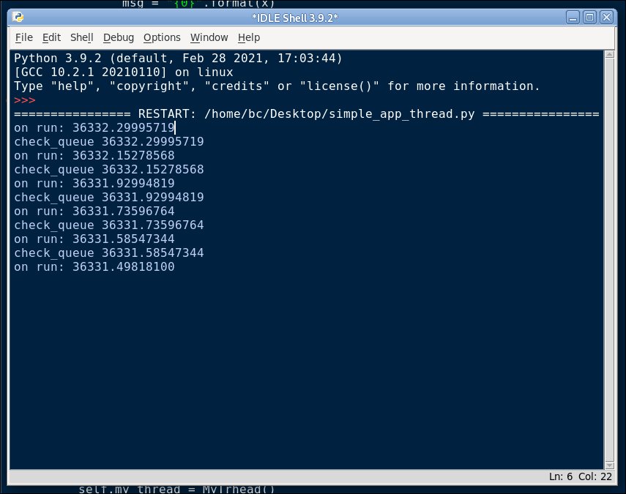This screenshot has width=626, height=494.
Task: Click the check_queue 36332.15278568 output line
Action: tap(109, 170)
